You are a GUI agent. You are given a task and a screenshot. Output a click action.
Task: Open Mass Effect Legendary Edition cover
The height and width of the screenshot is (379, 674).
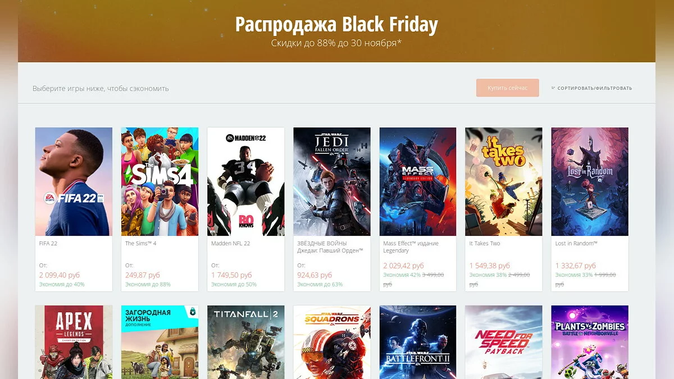click(x=418, y=181)
